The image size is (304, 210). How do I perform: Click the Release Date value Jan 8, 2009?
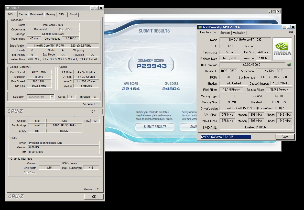[230, 58]
